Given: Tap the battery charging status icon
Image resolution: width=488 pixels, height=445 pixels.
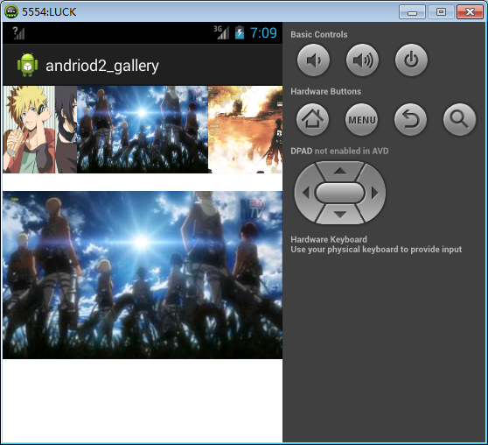Looking at the screenshot, I should click(240, 32).
